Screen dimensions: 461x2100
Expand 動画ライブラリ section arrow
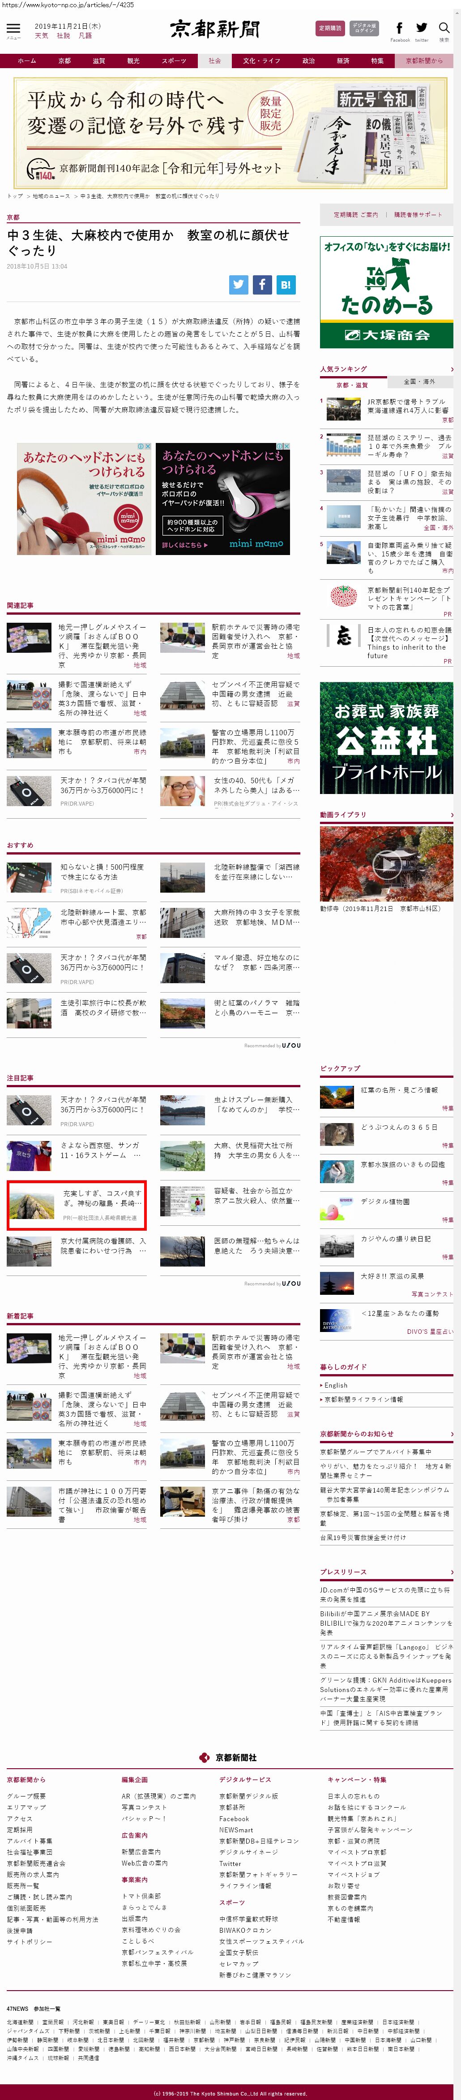(451, 815)
